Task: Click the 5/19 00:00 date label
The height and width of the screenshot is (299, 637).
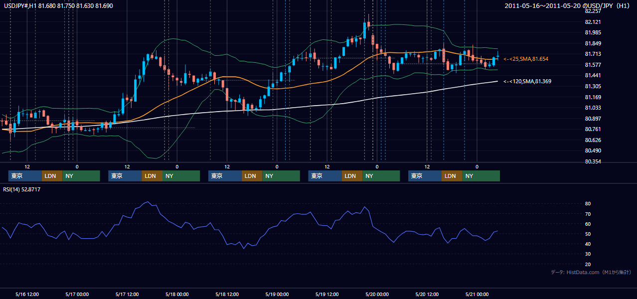Action: [277, 294]
